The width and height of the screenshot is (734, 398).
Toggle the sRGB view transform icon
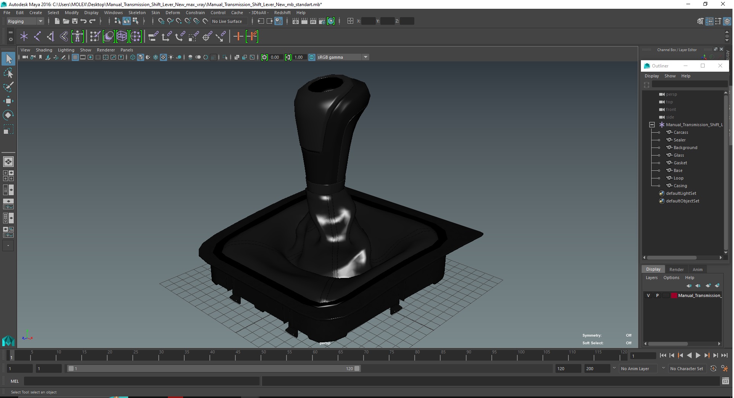tap(312, 57)
